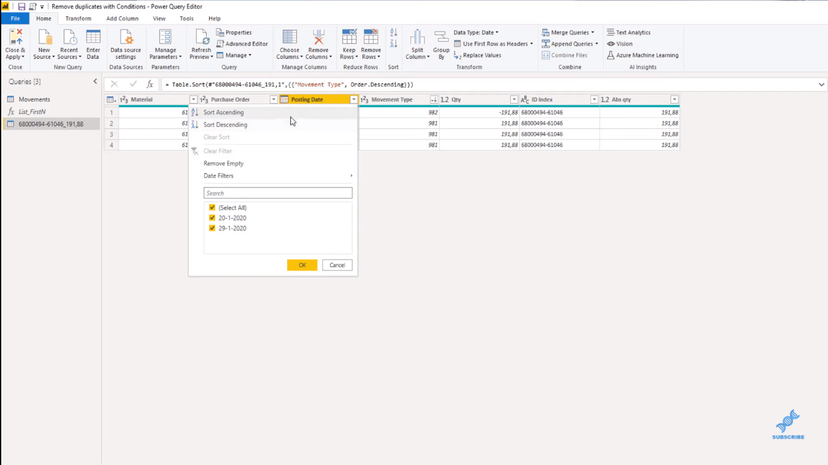The image size is (828, 465).
Task: Open Text Analytics AI insight
Action: click(x=629, y=33)
